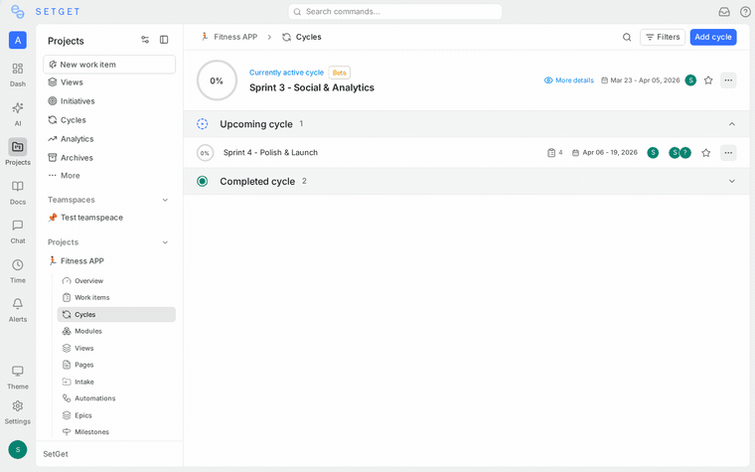Click the New work item button
The height and width of the screenshot is (472, 755).
pos(109,65)
